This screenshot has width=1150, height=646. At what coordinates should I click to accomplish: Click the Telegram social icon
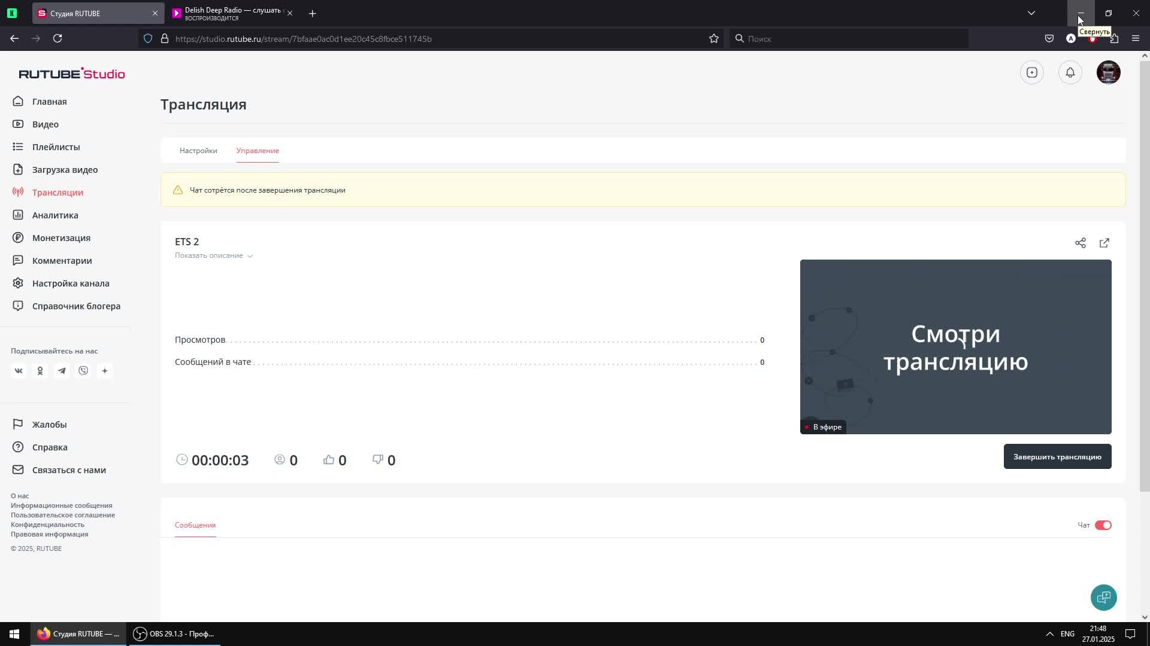pos(62,371)
